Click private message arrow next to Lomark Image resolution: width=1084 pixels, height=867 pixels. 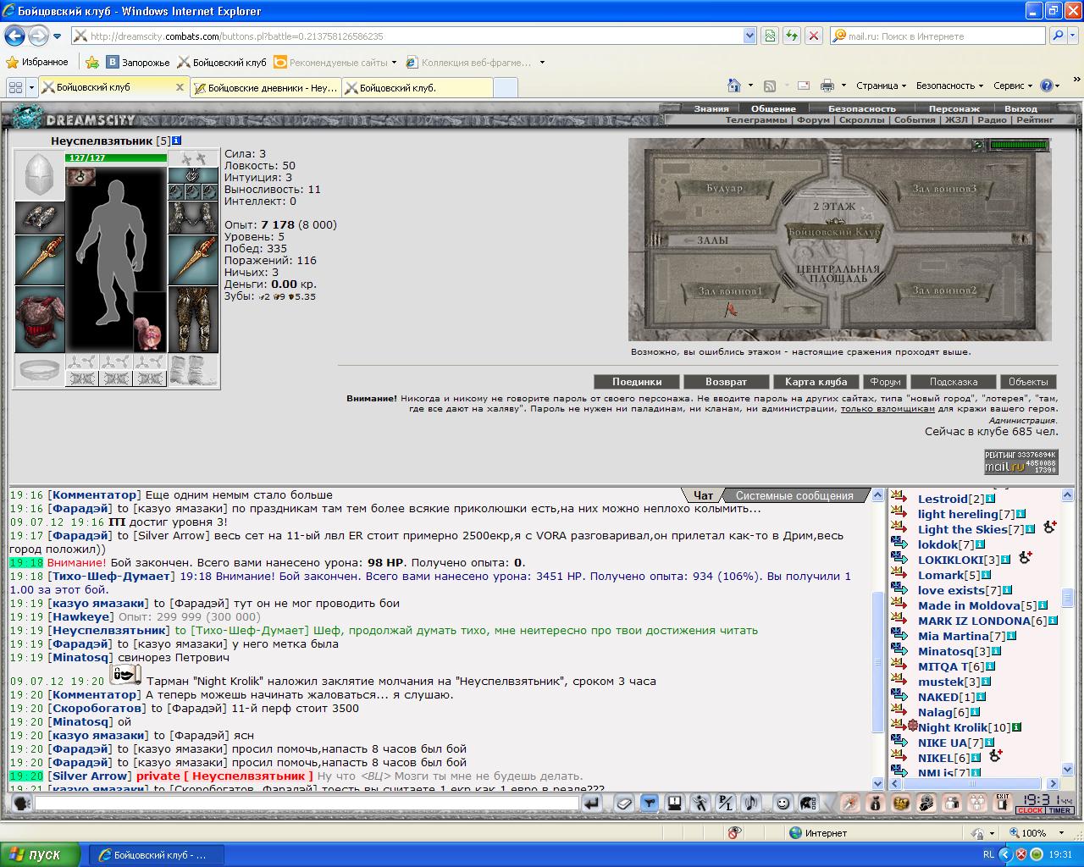[899, 574]
